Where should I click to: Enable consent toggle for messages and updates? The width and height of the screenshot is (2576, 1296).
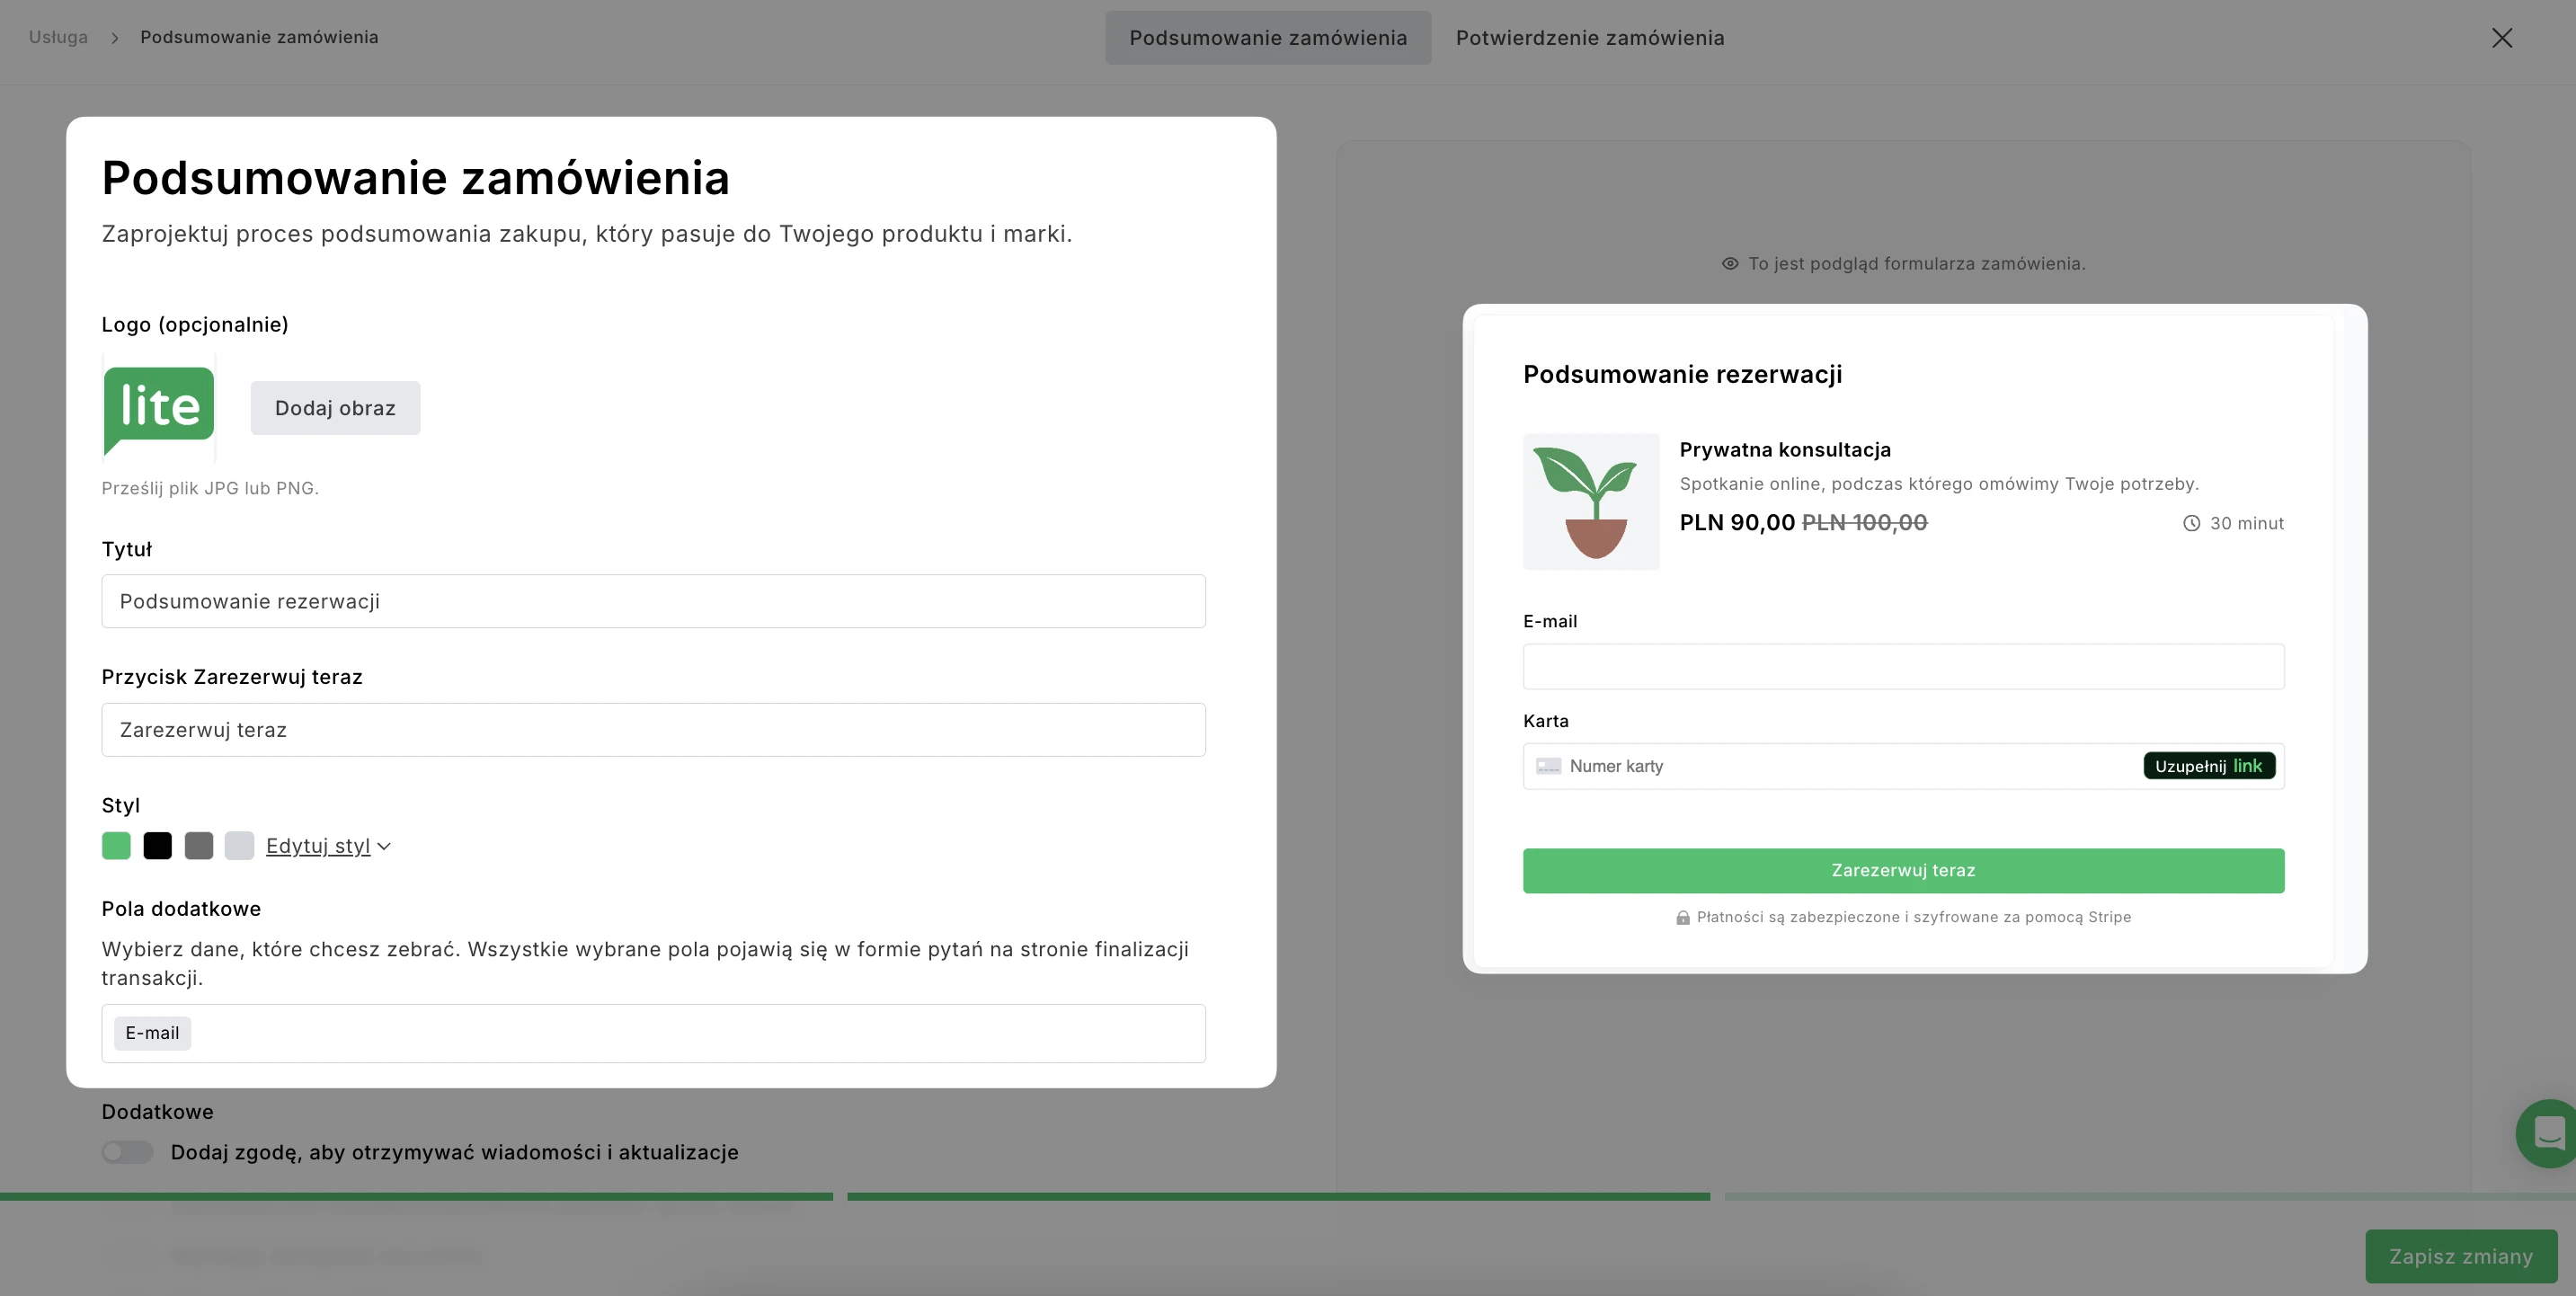point(127,1152)
